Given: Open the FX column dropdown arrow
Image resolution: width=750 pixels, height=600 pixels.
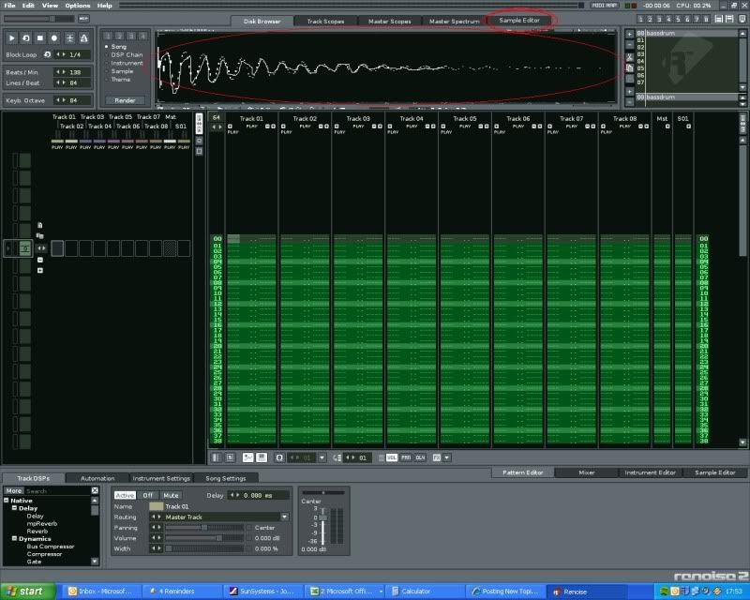Looking at the screenshot, I should click(447, 457).
